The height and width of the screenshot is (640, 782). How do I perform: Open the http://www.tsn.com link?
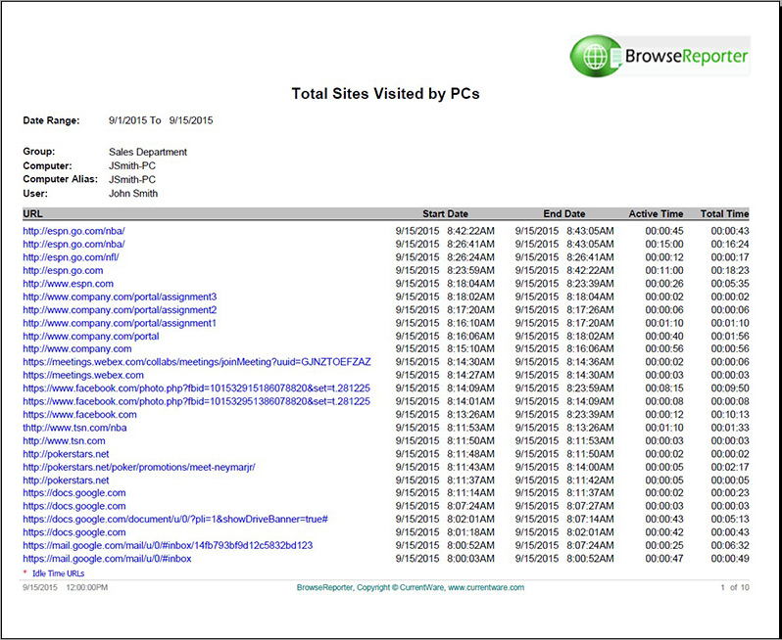[x=64, y=440]
